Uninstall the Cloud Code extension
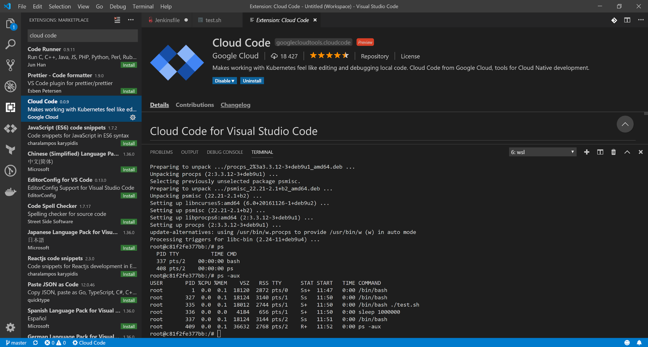Viewport: 648px width, 347px height. tap(252, 81)
